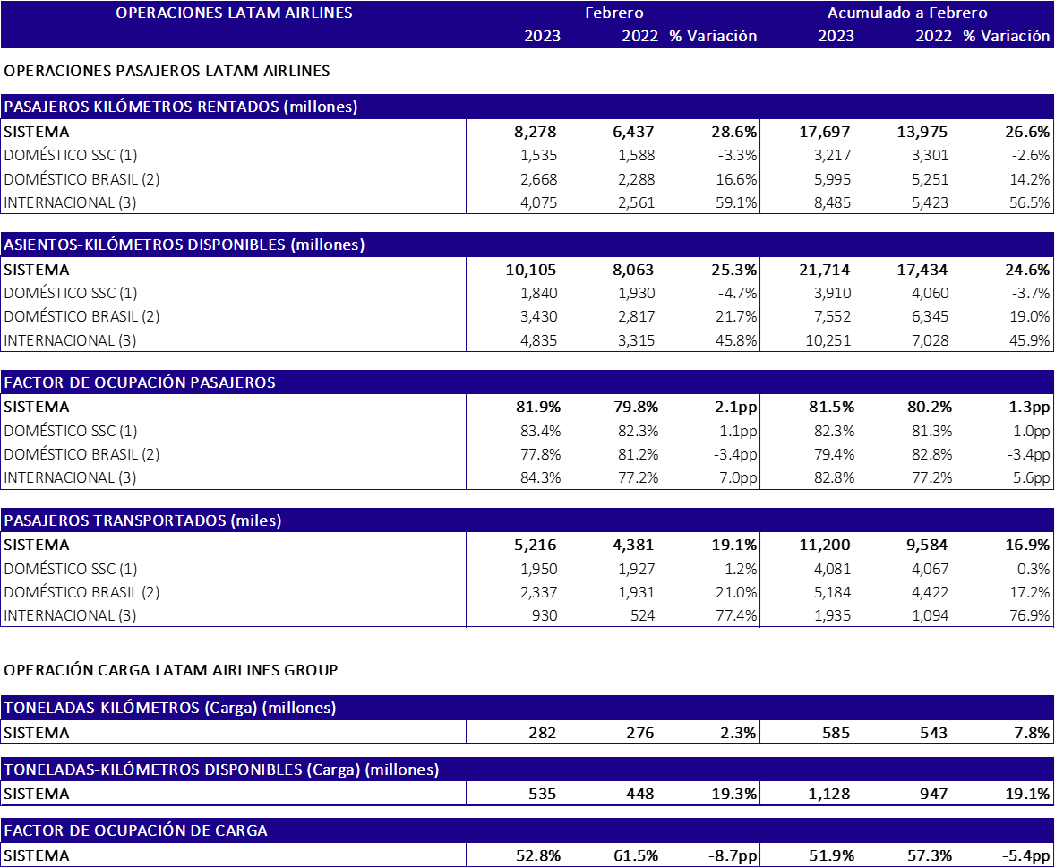Click the accumulated value 1,094
1055x868 pixels.
coord(930,615)
